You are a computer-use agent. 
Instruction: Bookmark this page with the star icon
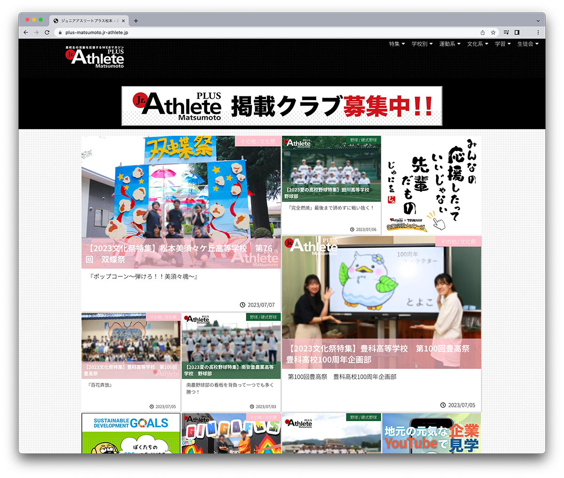[x=493, y=32]
